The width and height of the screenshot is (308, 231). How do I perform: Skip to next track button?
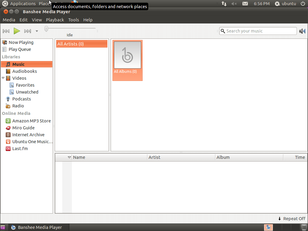pyautogui.click(x=28, y=31)
